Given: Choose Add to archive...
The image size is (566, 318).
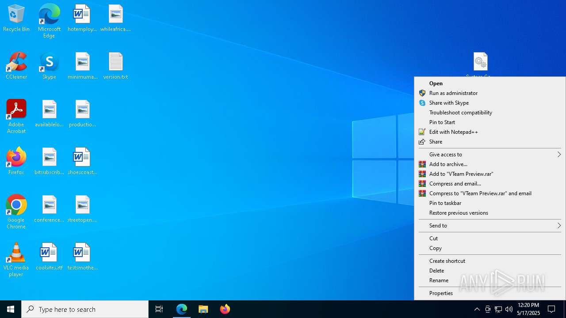Looking at the screenshot, I should point(490,164).
